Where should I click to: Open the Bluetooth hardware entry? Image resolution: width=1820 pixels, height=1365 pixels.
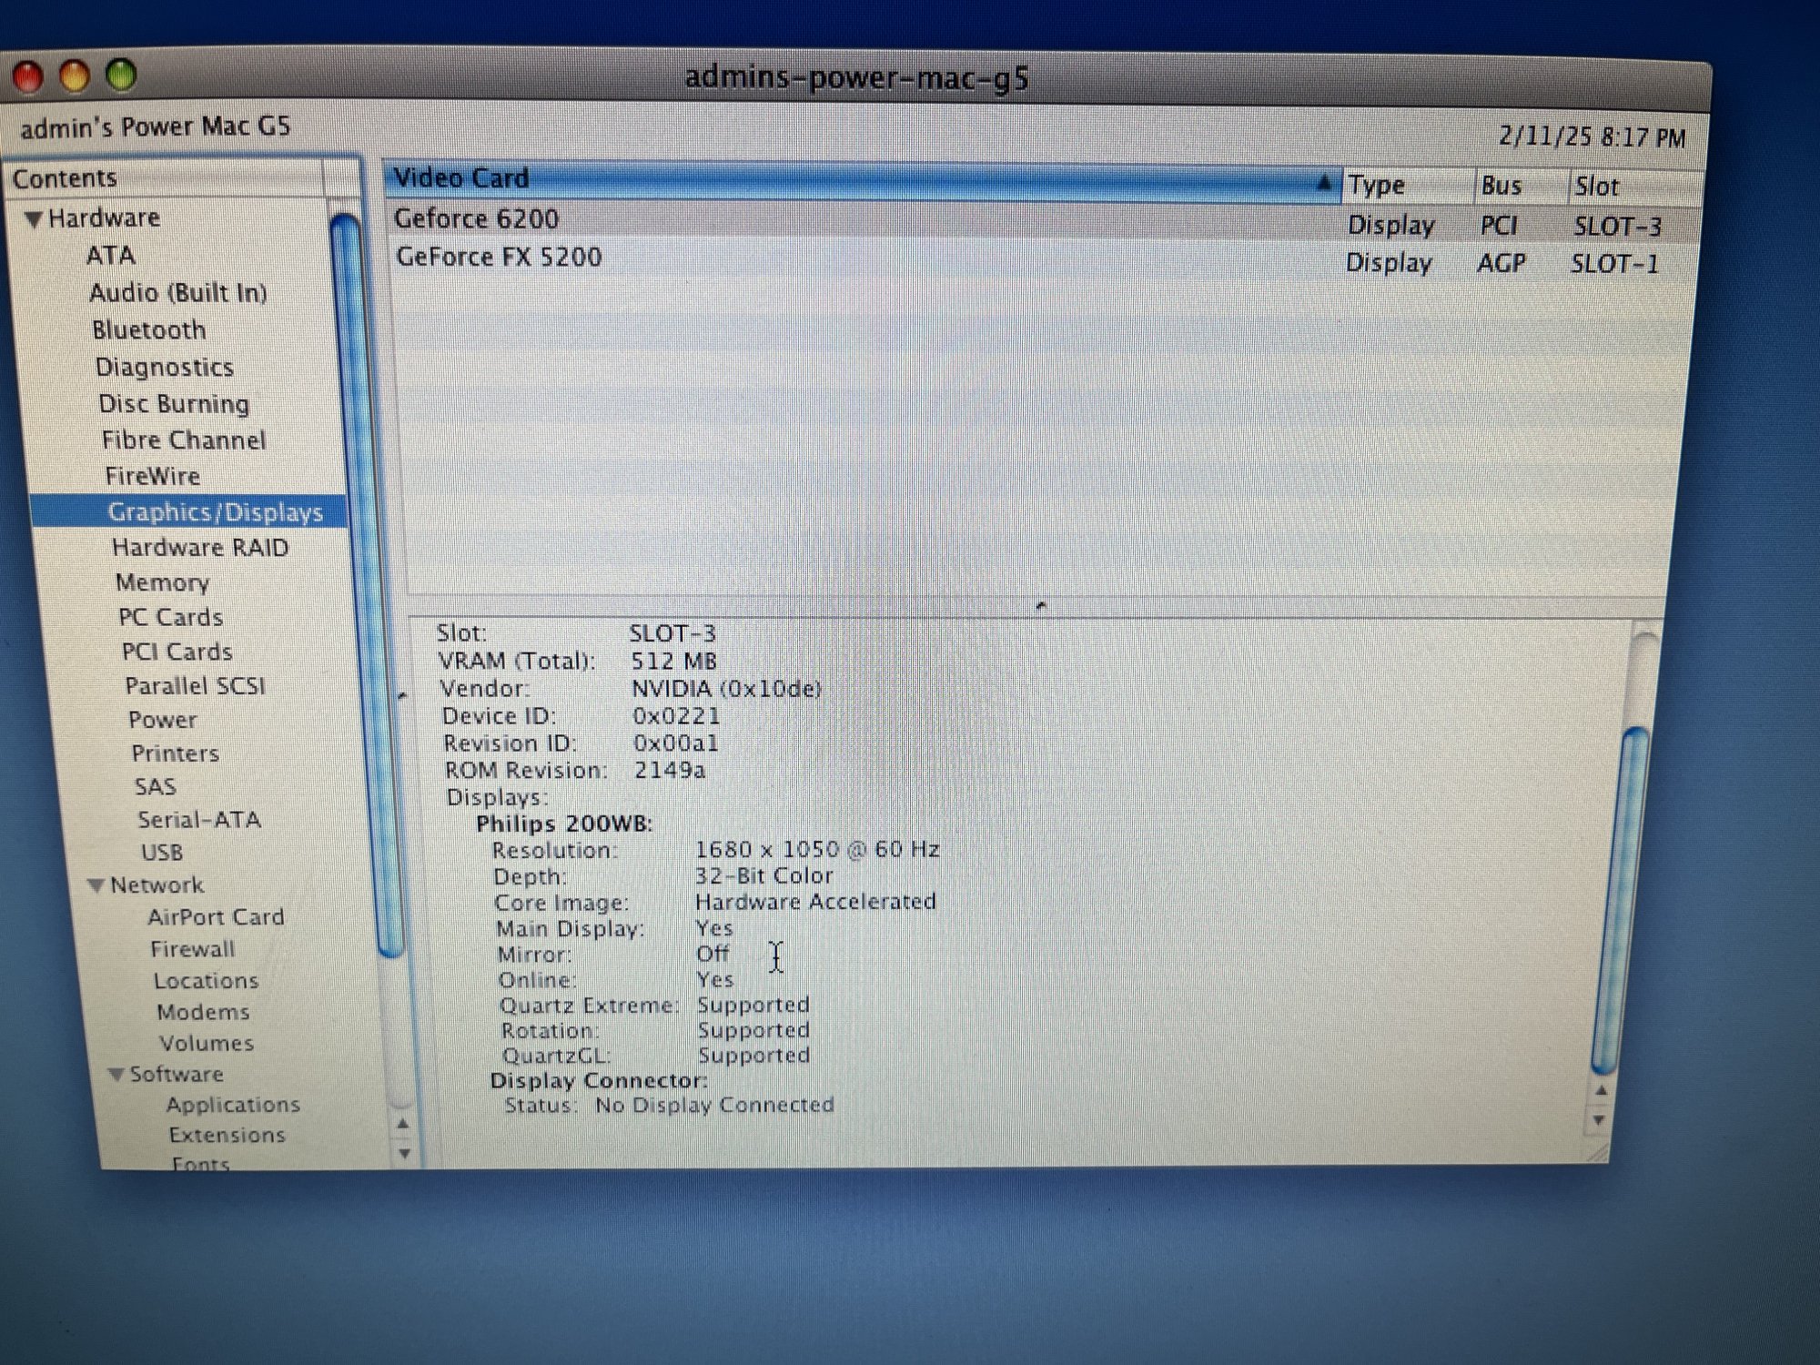tap(149, 330)
